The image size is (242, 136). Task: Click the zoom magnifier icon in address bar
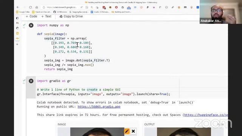click(92, 7)
